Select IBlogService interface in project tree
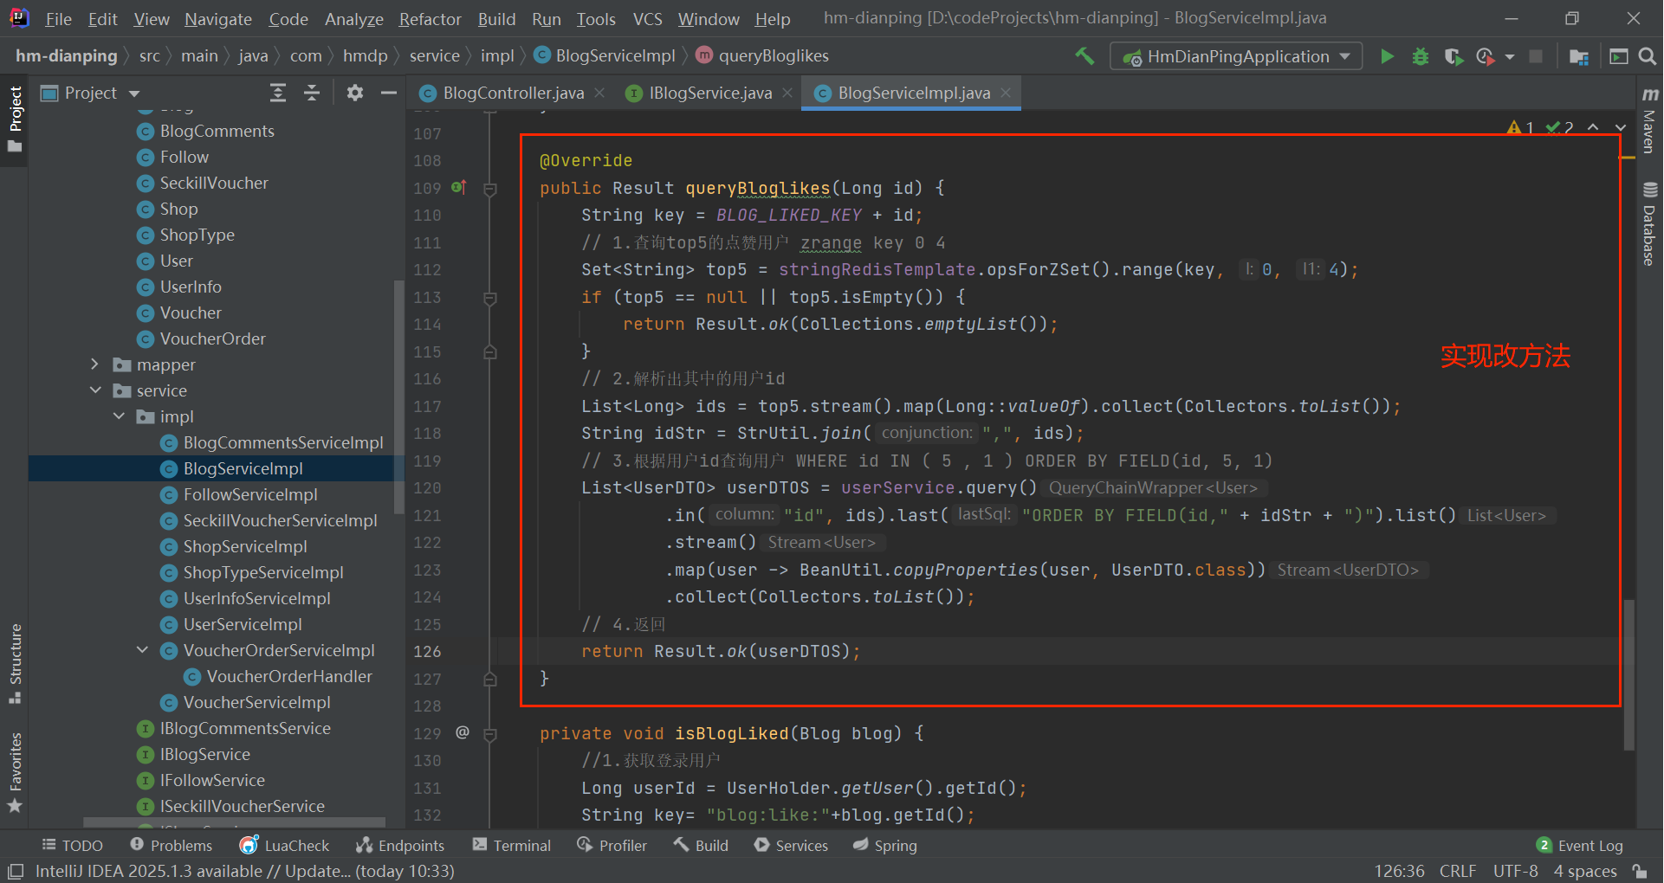 pyautogui.click(x=204, y=754)
